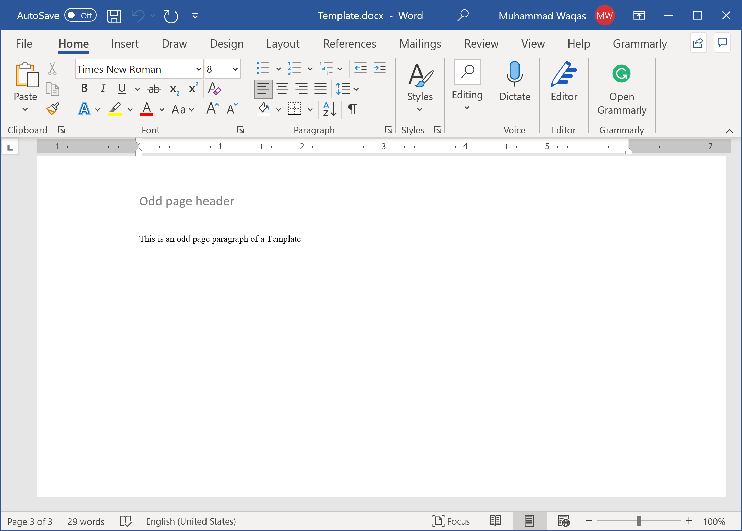Click the Sort A to Z icon
The height and width of the screenshot is (531, 742).
click(329, 109)
